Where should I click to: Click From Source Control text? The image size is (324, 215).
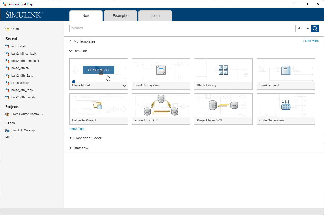pos(26,114)
